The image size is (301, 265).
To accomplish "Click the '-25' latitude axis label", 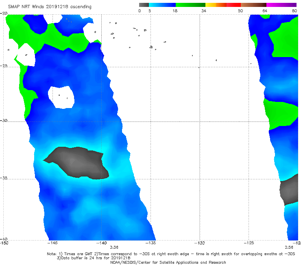I will pos(4,66).
